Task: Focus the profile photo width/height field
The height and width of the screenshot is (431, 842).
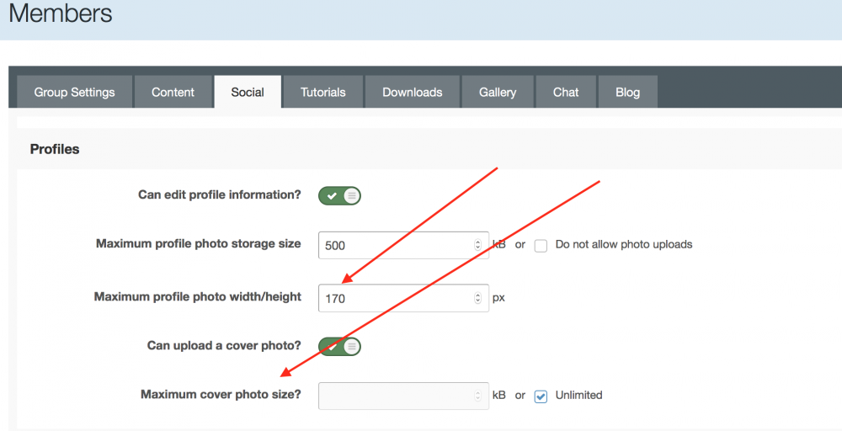Action: tap(396, 298)
